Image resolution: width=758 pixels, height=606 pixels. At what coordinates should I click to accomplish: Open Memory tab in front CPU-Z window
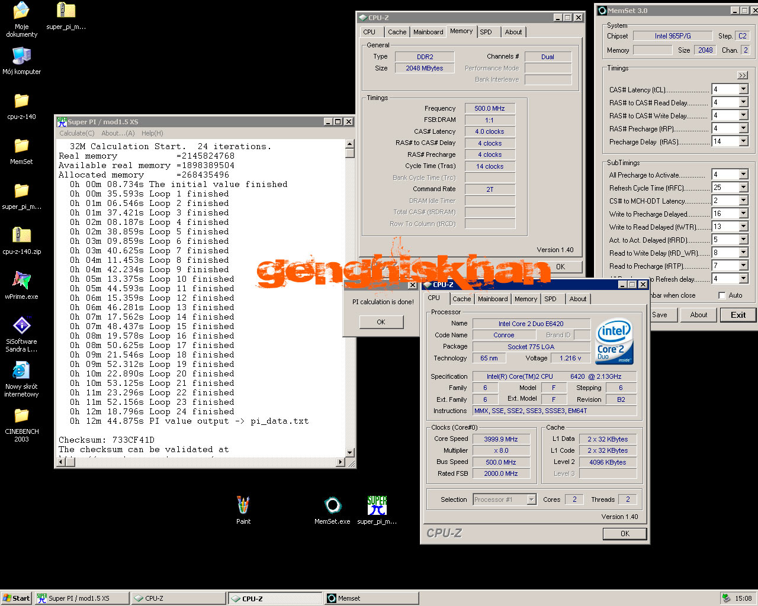526,299
